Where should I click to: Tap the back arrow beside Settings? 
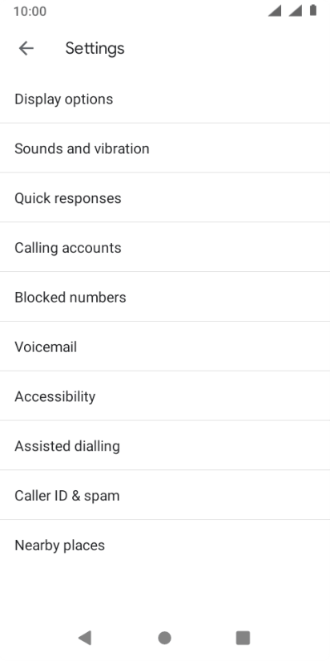click(x=26, y=48)
